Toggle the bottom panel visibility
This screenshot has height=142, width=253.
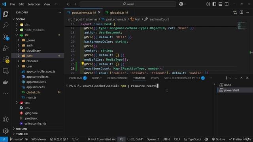click(x=221, y=4)
